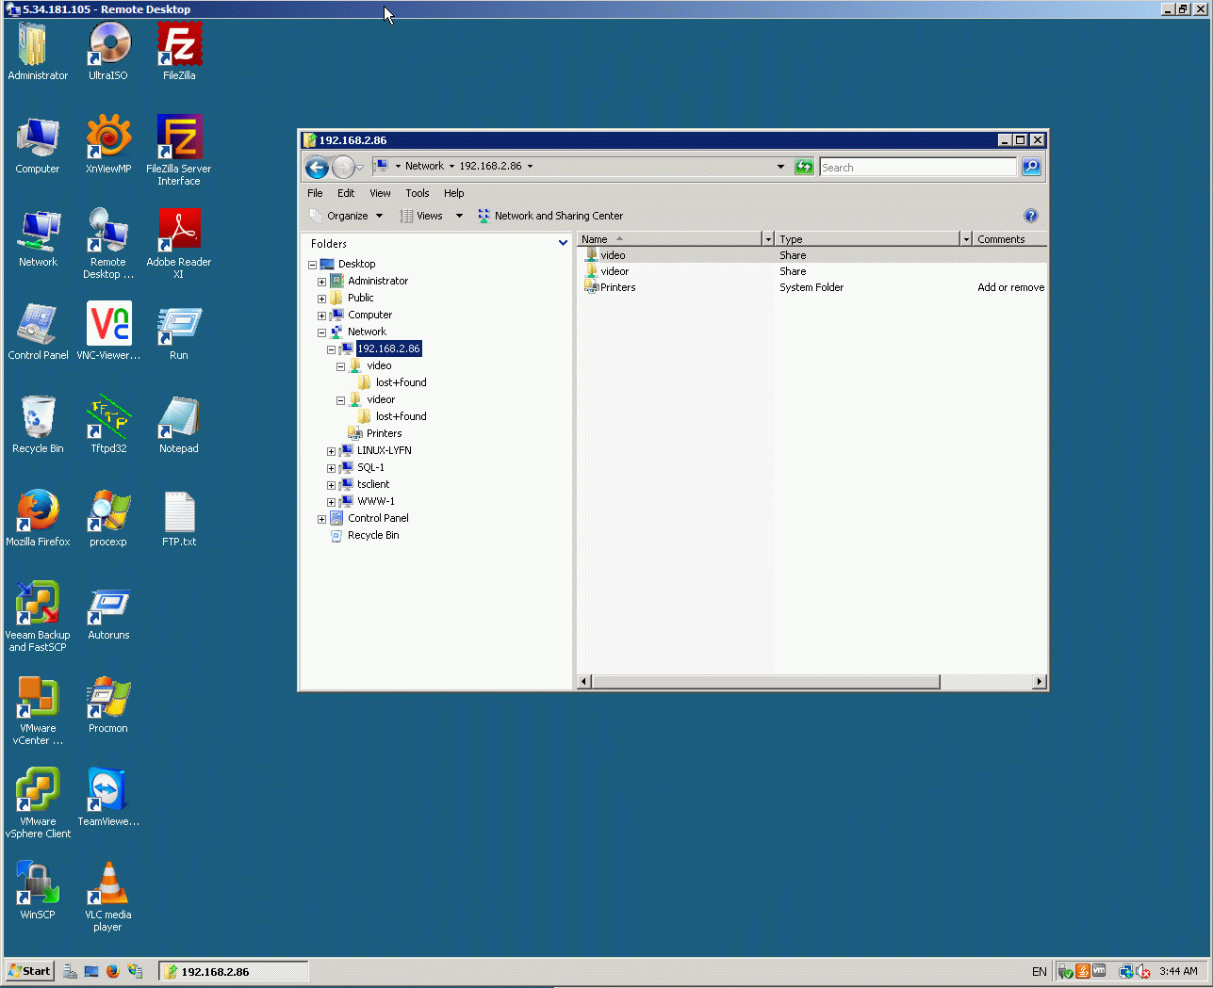Expand the LINUX-LYFN tree node
Image resolution: width=1213 pixels, height=988 pixels.
tap(331, 451)
